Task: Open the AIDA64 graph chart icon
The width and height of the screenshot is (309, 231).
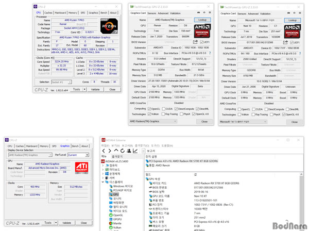Action: pyautogui.click(x=135, y=151)
